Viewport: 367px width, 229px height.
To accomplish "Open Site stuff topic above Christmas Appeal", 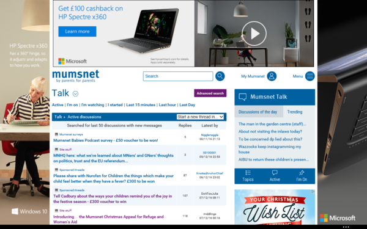I will 65,211.
